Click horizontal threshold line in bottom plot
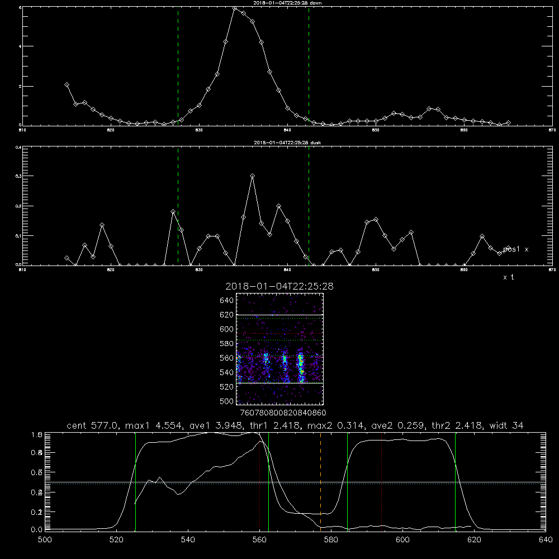Screen dimensions: 559x559 (x=295, y=483)
